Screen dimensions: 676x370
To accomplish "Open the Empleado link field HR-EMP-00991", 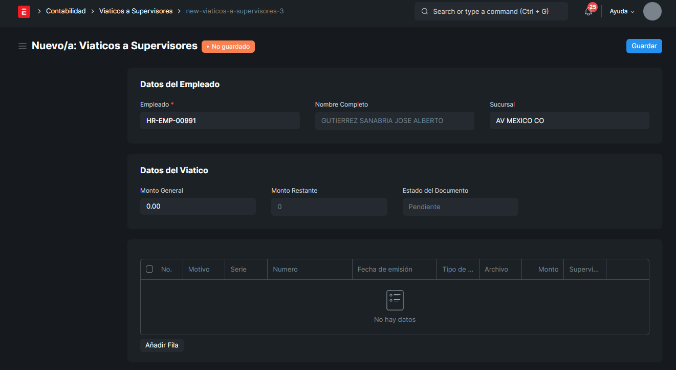I will [x=220, y=121].
